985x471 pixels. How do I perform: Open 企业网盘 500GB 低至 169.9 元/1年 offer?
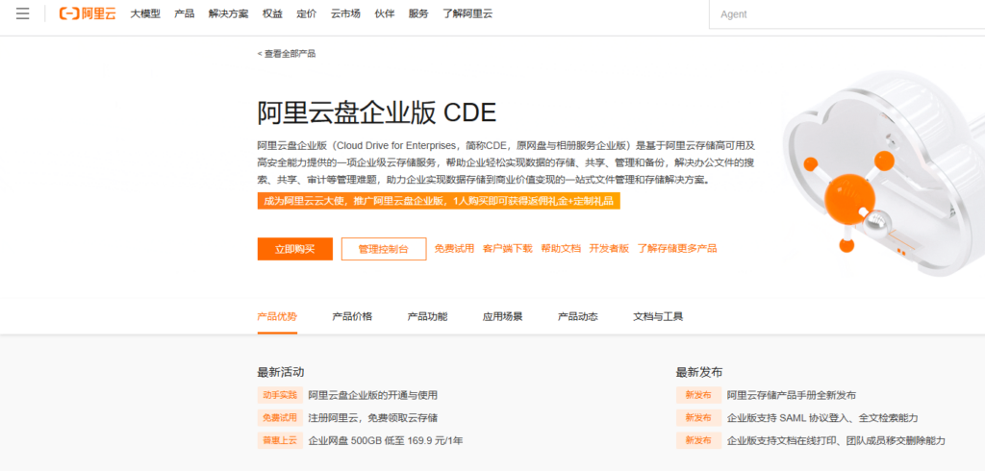pyautogui.click(x=386, y=441)
